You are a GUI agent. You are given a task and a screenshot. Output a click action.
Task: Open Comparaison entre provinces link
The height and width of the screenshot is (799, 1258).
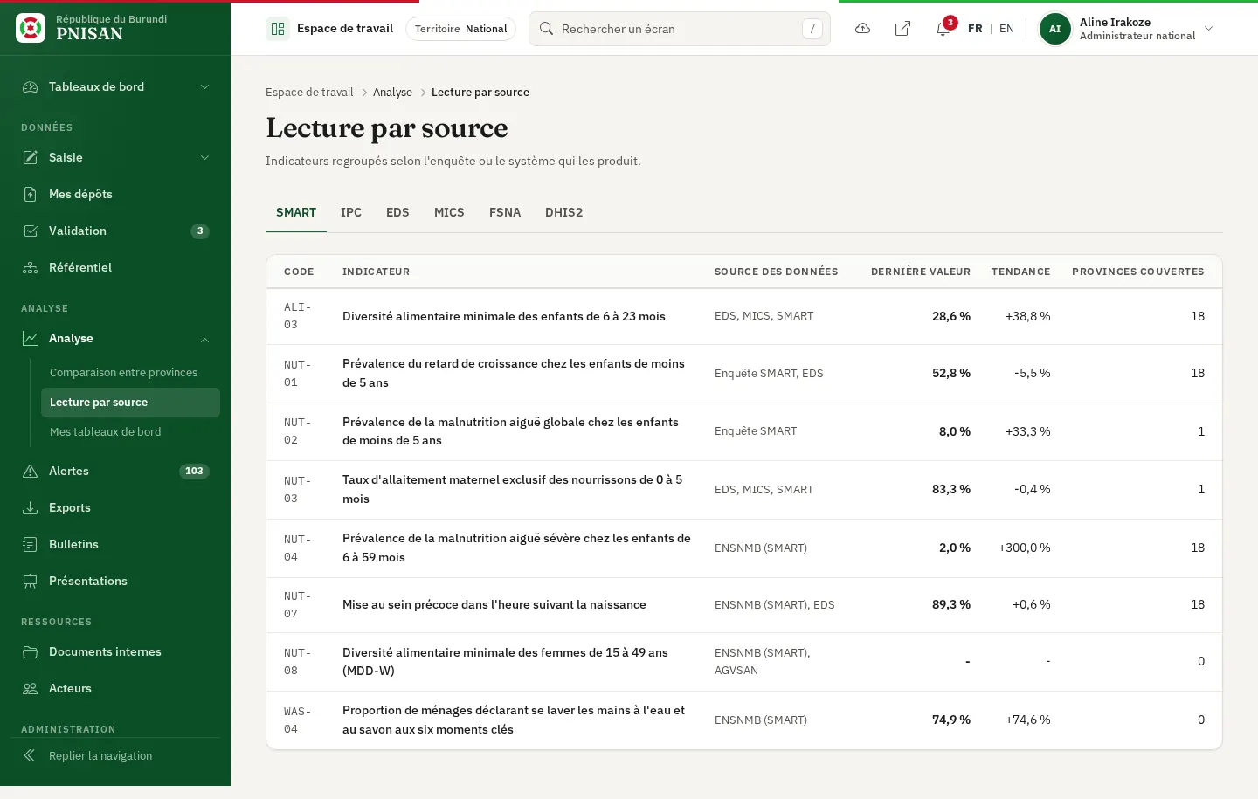click(x=123, y=372)
